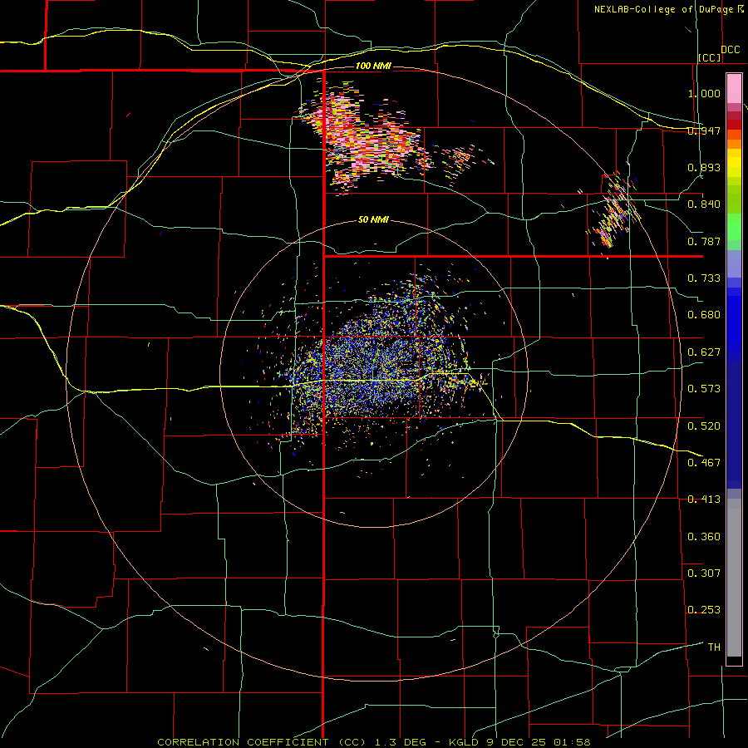Click the 0.893 scale value
Viewport: 748px width, 748px height.
pyautogui.click(x=704, y=167)
